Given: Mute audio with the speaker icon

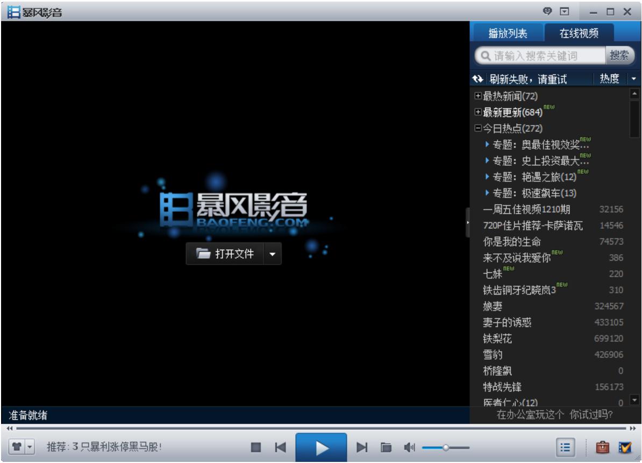Looking at the screenshot, I should coord(409,447).
